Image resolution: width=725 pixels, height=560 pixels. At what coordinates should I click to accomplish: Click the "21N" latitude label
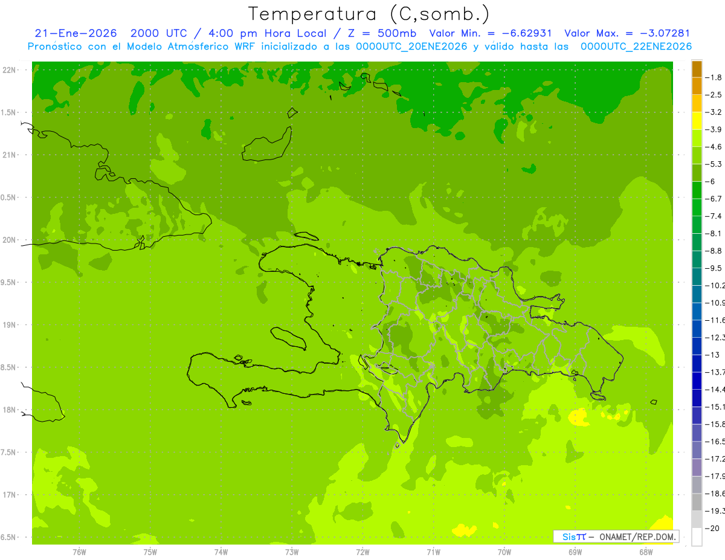(x=9, y=155)
